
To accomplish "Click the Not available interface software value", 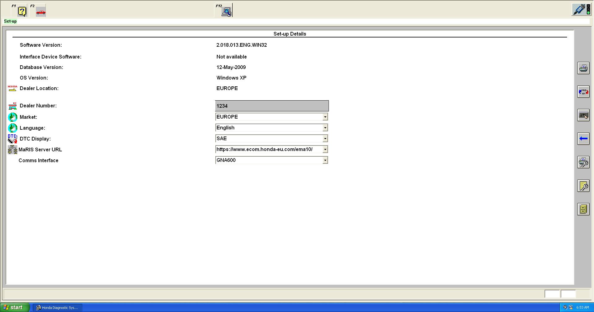I will pos(231,57).
